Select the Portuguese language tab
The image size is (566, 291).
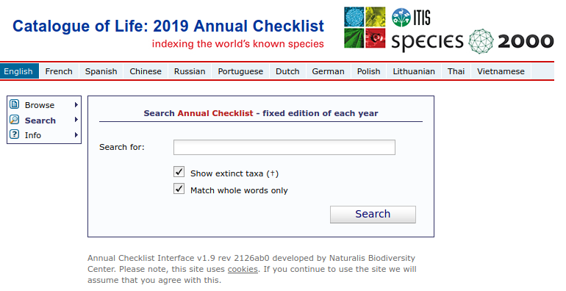coord(240,71)
